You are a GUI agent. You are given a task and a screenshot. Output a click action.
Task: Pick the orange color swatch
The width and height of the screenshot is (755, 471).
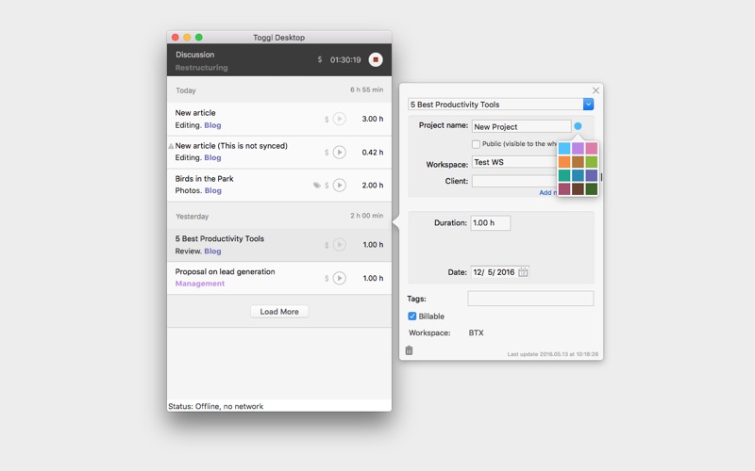click(564, 161)
